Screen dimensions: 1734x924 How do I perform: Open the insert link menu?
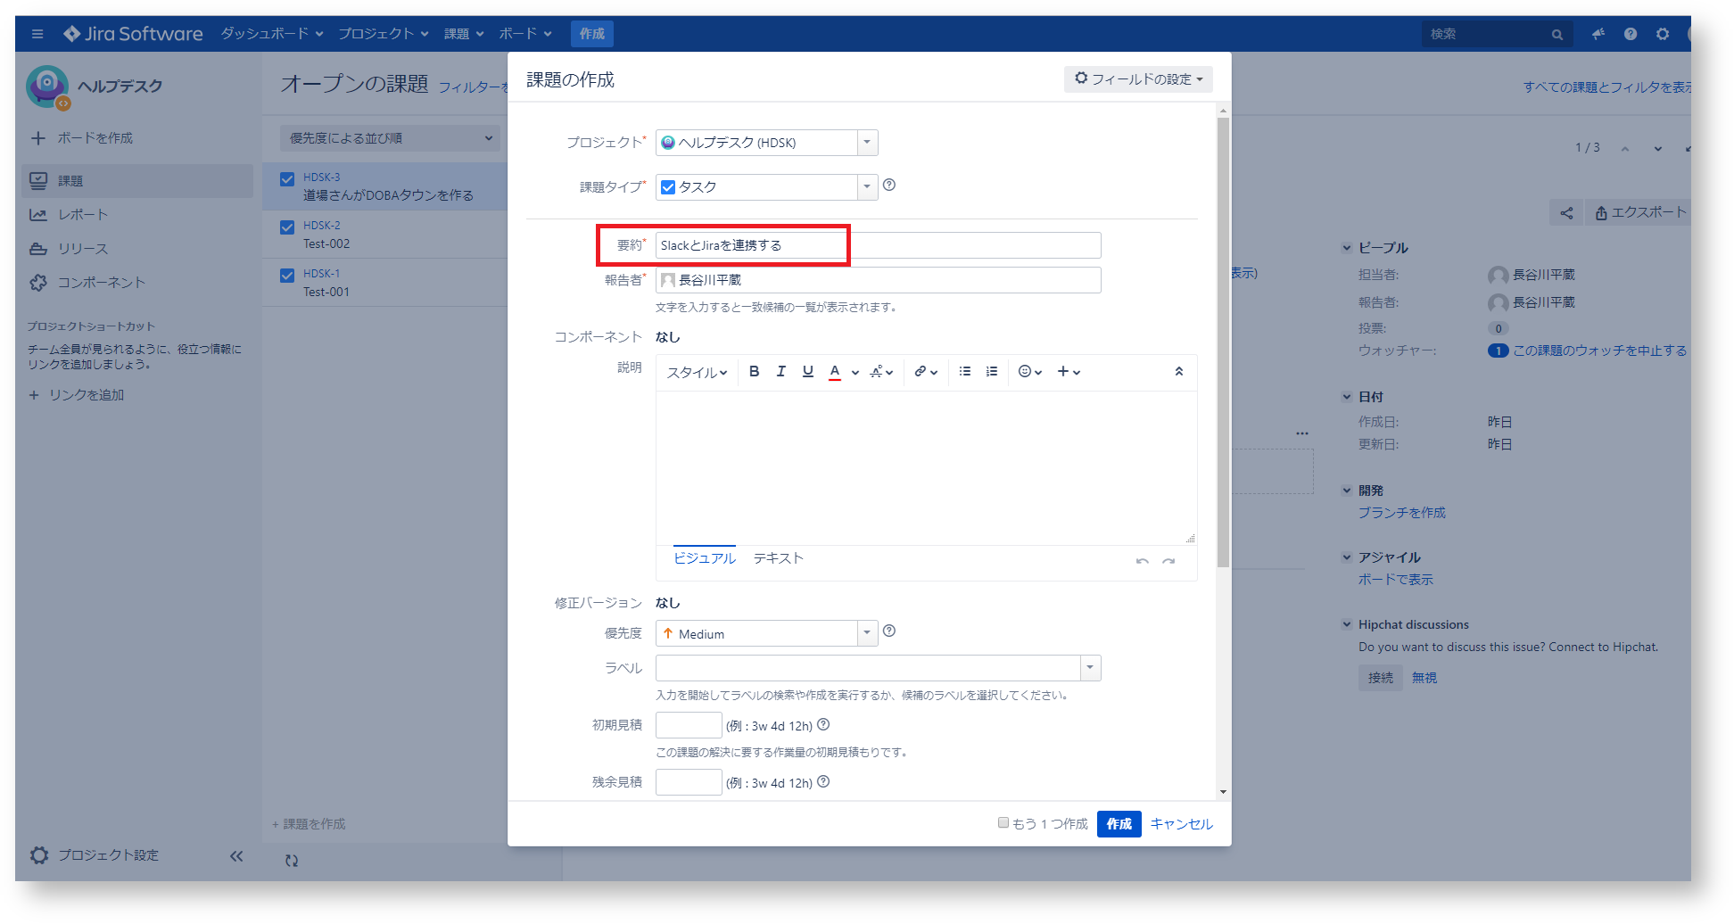926,372
